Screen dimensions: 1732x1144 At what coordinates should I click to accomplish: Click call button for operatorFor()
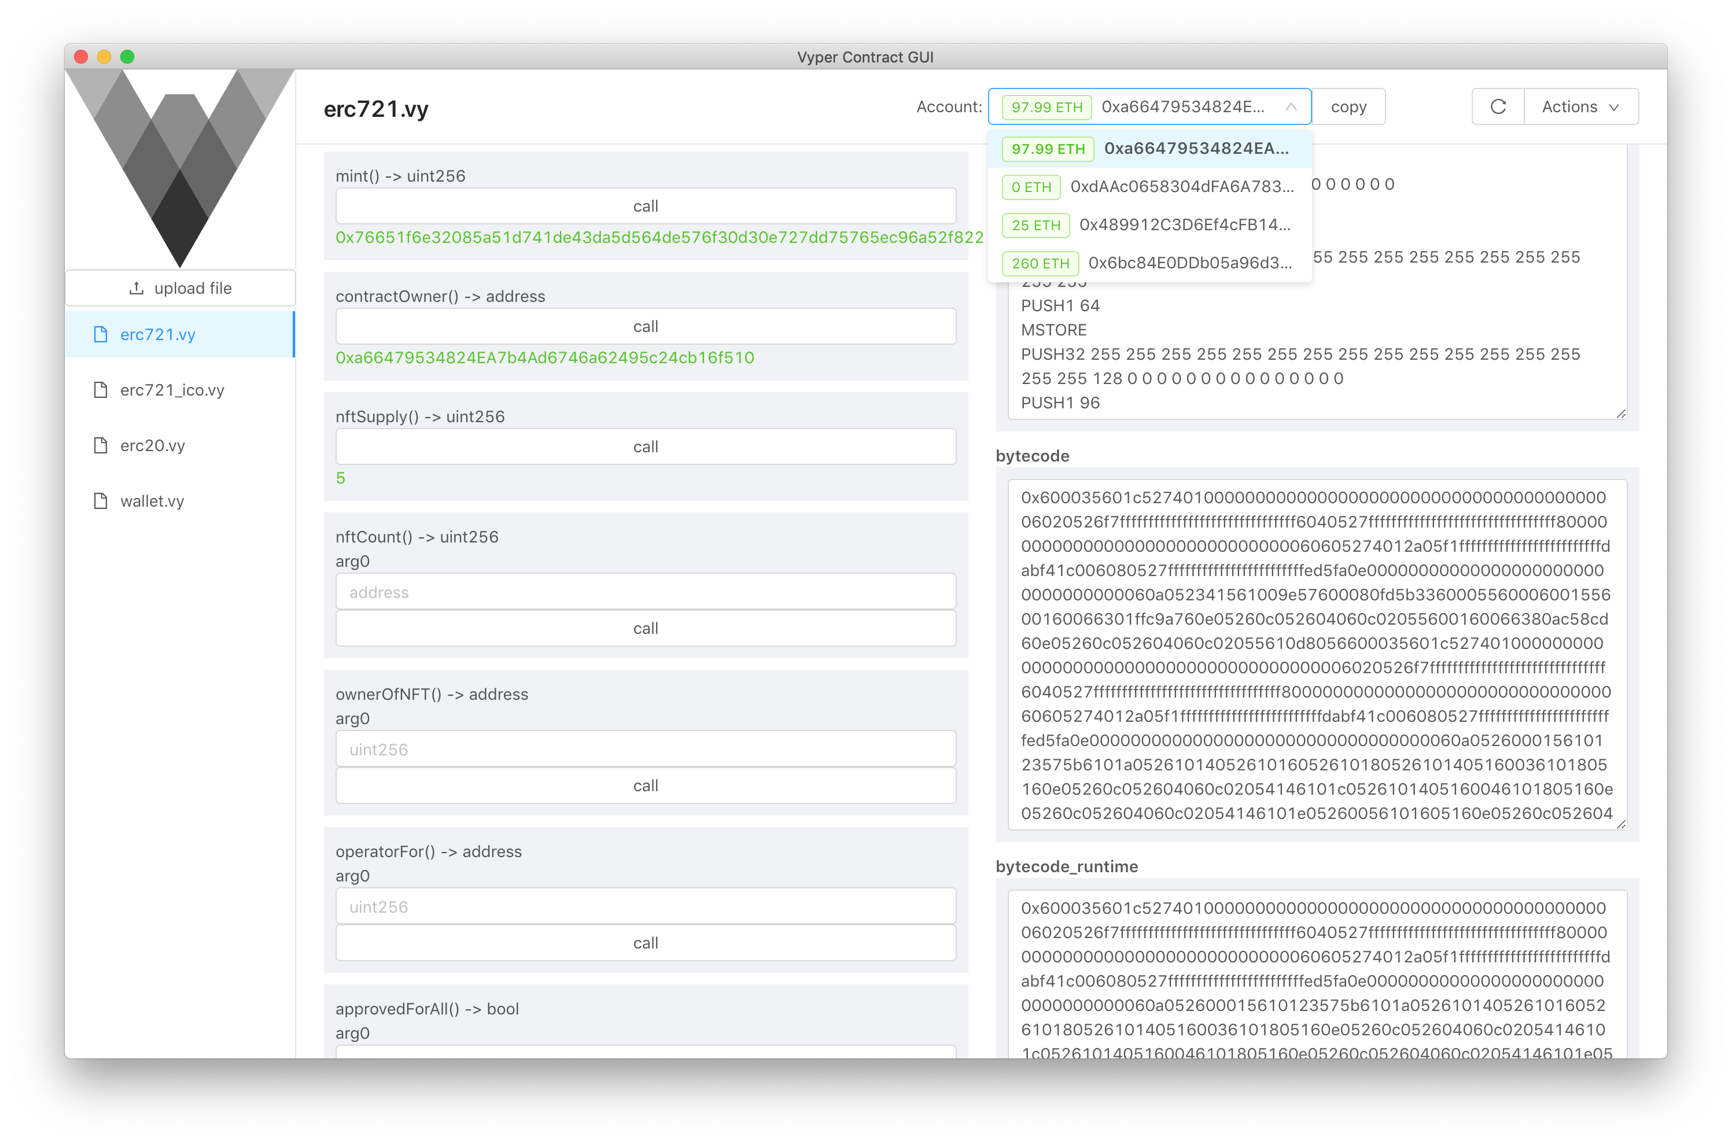(x=644, y=942)
